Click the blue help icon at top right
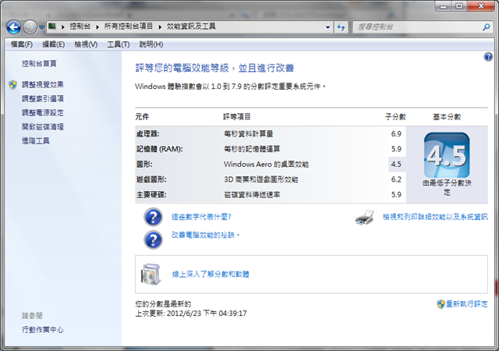Viewport: 499px width, 351px height. pos(488,57)
